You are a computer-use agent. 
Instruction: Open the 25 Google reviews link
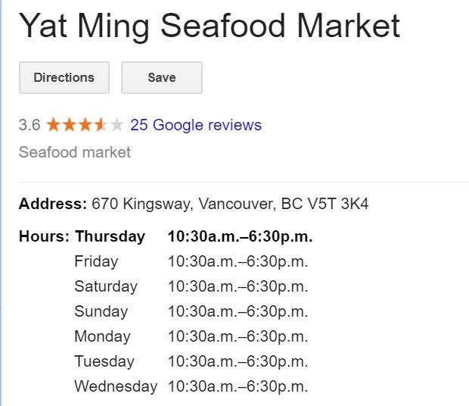point(196,125)
